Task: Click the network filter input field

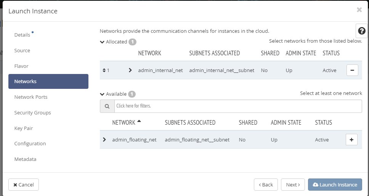Action: tap(238, 106)
